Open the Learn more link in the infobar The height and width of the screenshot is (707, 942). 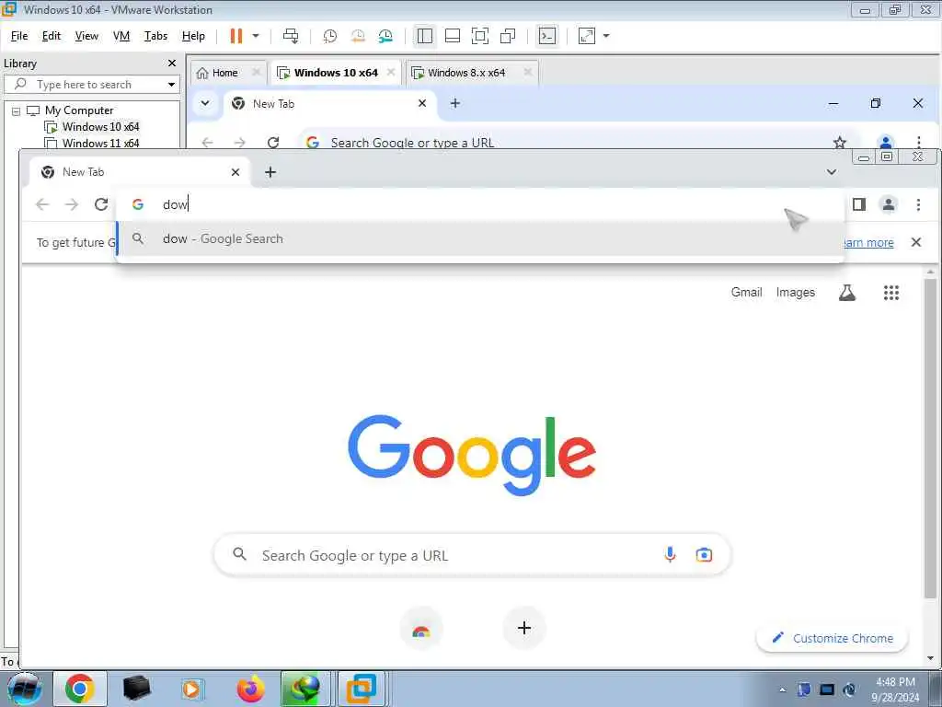click(x=869, y=243)
